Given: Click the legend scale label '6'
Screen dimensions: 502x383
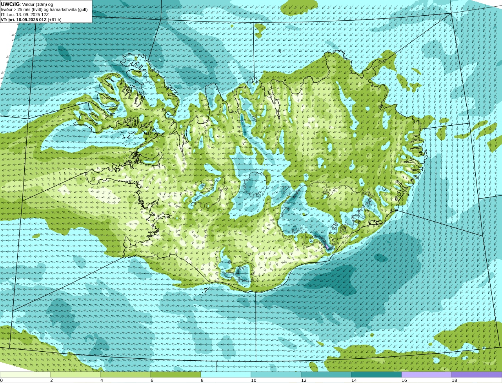Looking at the screenshot, I should (152, 380).
